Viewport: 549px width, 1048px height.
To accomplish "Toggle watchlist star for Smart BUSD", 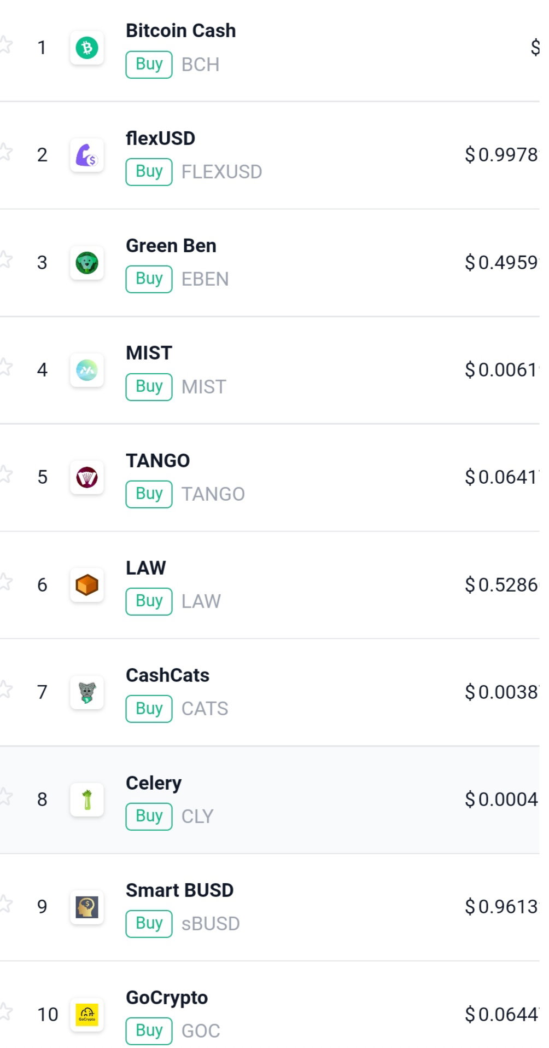I will pos(5,904).
